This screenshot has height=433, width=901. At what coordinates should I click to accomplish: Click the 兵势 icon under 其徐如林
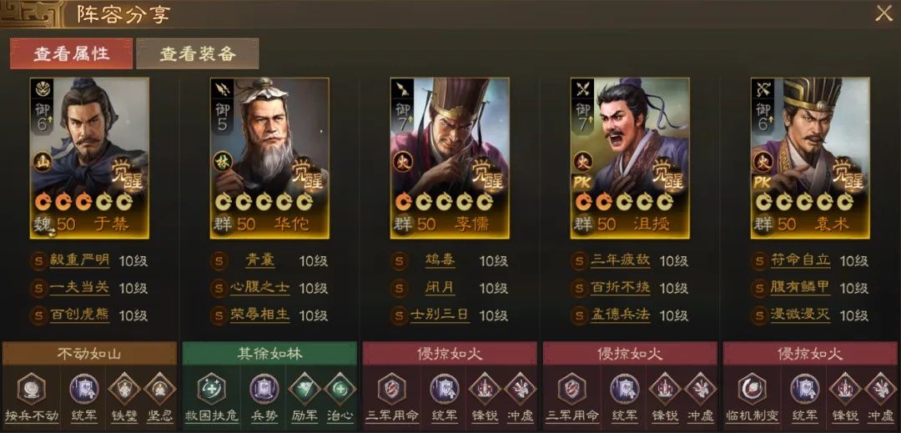(264, 389)
